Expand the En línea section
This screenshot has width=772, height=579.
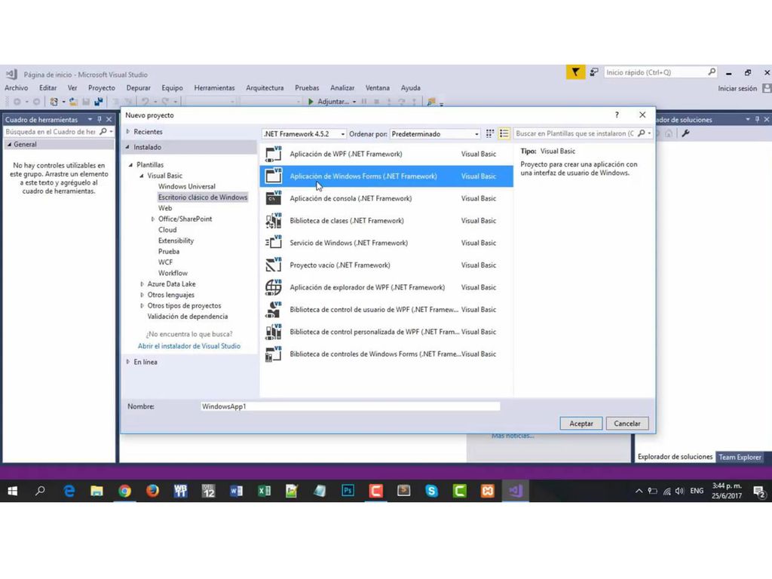pyautogui.click(x=128, y=362)
